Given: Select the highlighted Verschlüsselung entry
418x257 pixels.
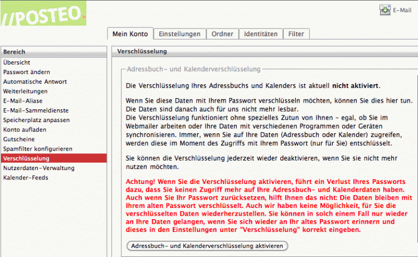Looking at the screenshot, I should coord(25,158).
